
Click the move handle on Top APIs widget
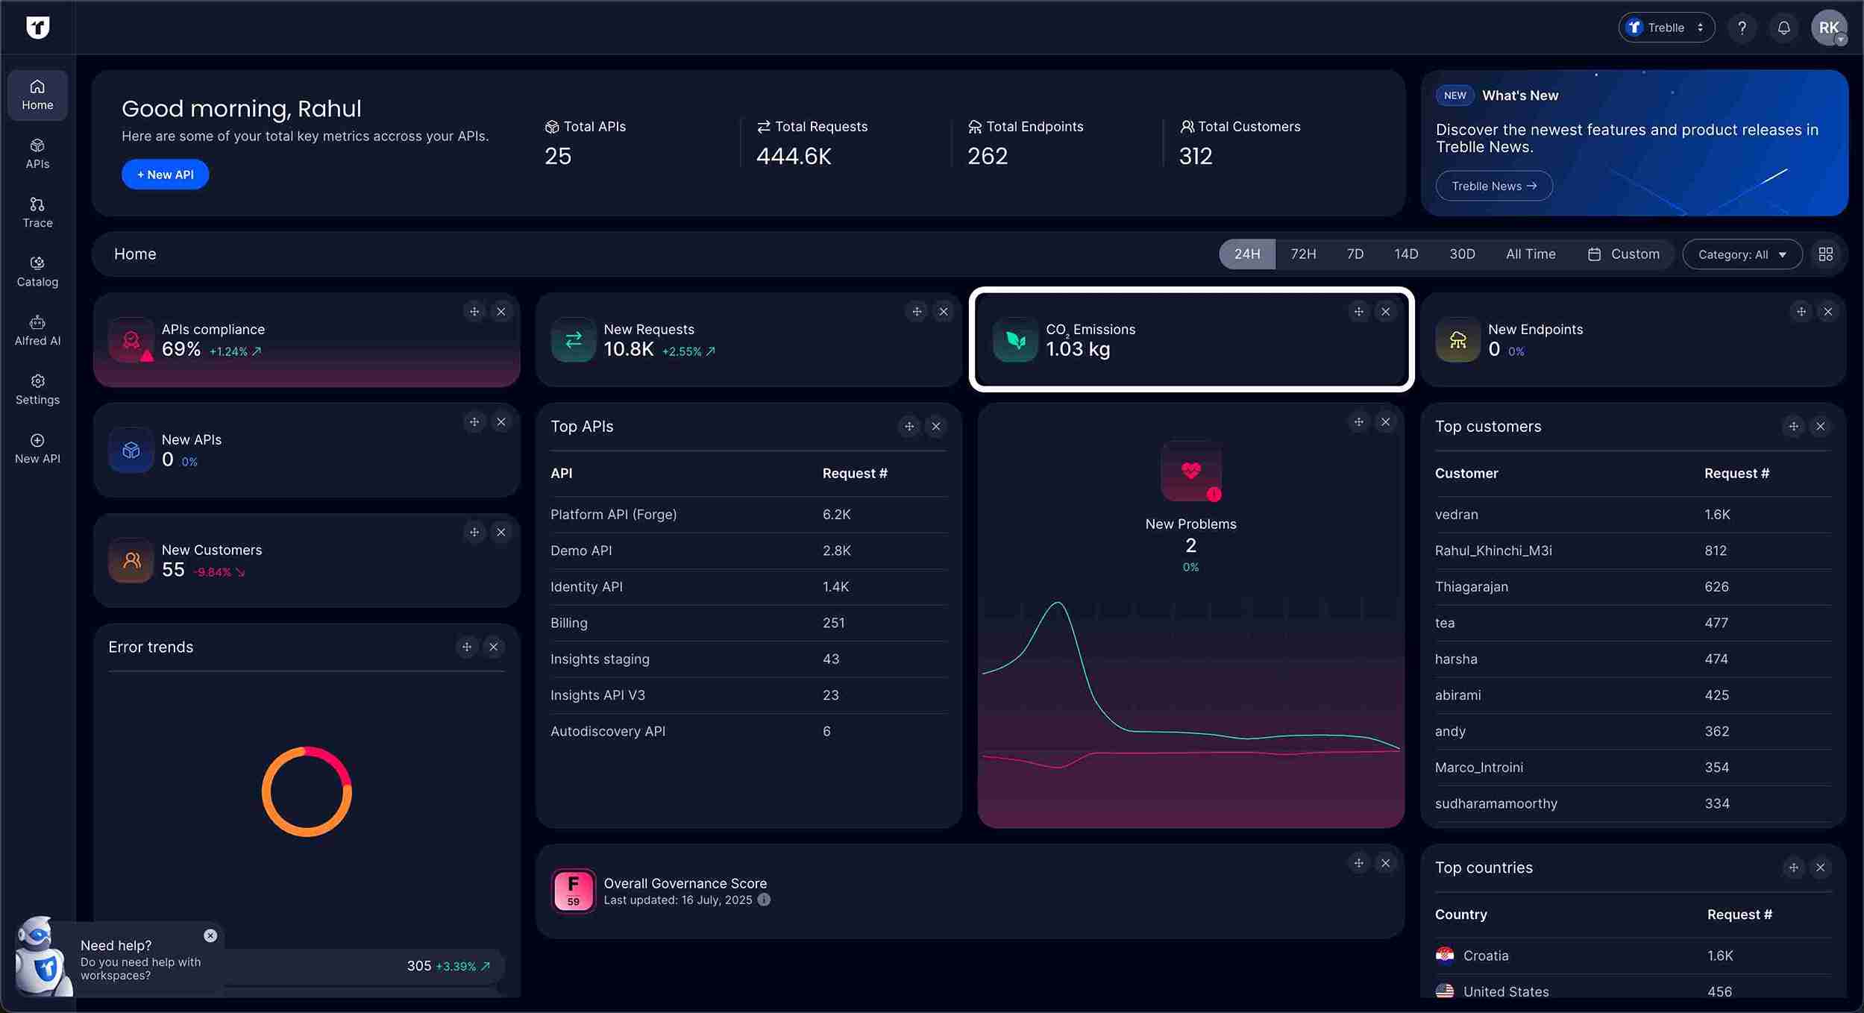coord(909,427)
